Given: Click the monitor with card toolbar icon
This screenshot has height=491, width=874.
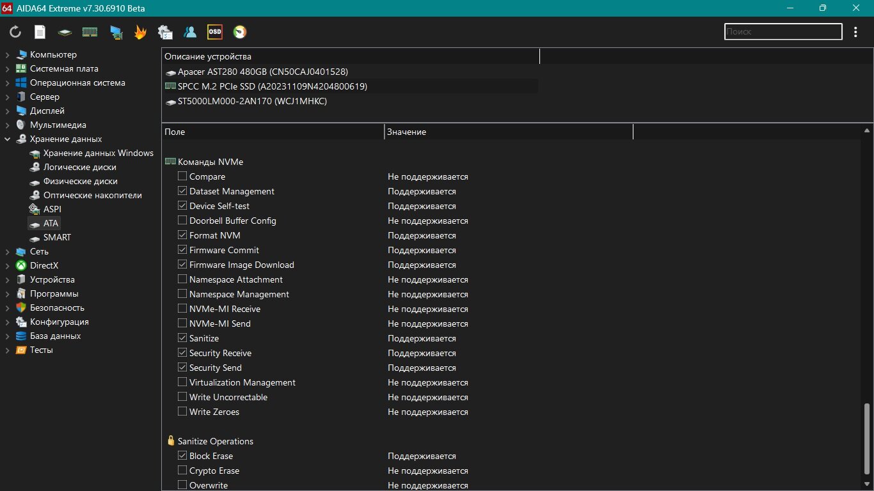Looking at the screenshot, I should click(115, 32).
